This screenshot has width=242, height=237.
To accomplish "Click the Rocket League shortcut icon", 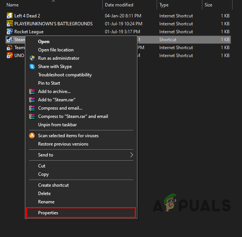I will [x=10, y=32].
